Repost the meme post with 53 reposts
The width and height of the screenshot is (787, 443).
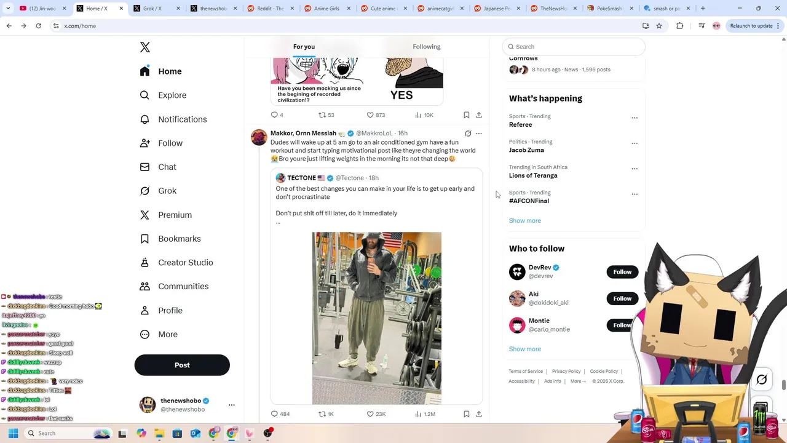326,115
